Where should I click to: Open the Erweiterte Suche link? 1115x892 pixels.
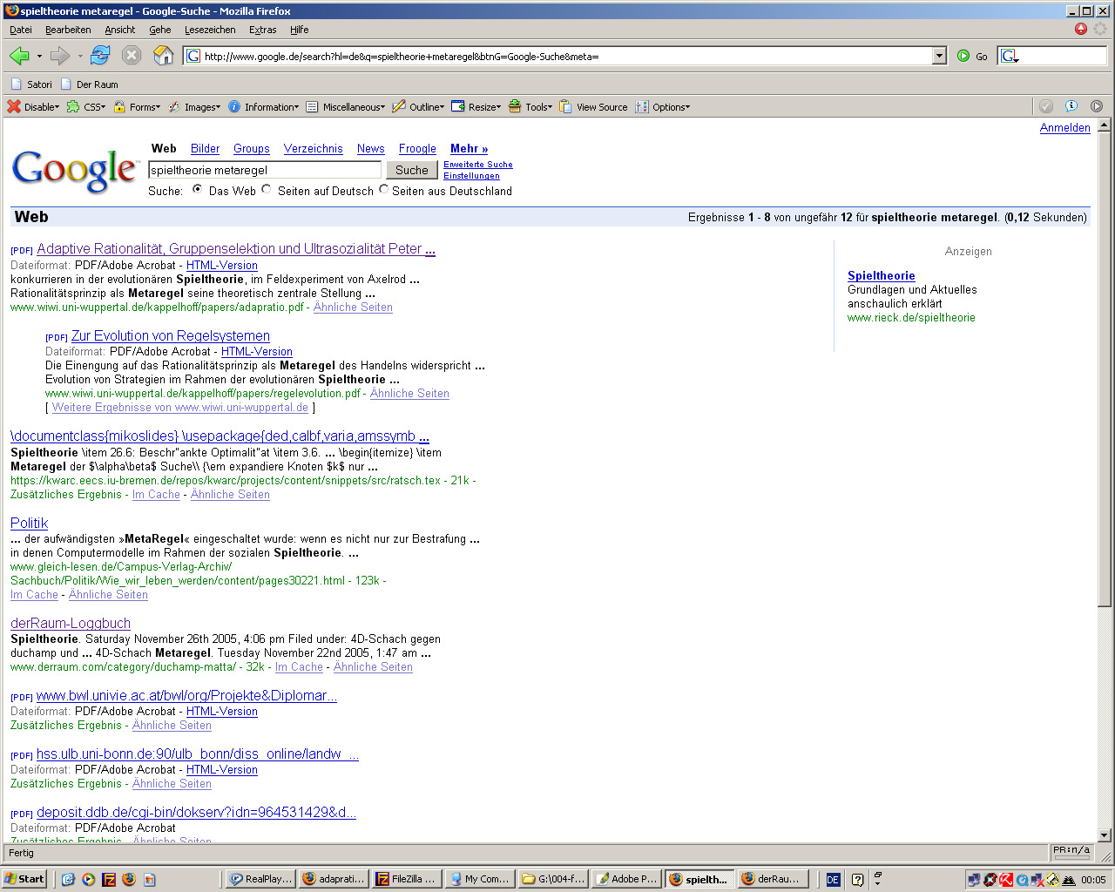coord(478,164)
